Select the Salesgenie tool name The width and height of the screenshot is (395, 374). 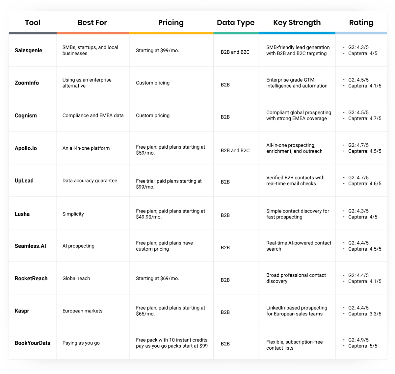28,50
